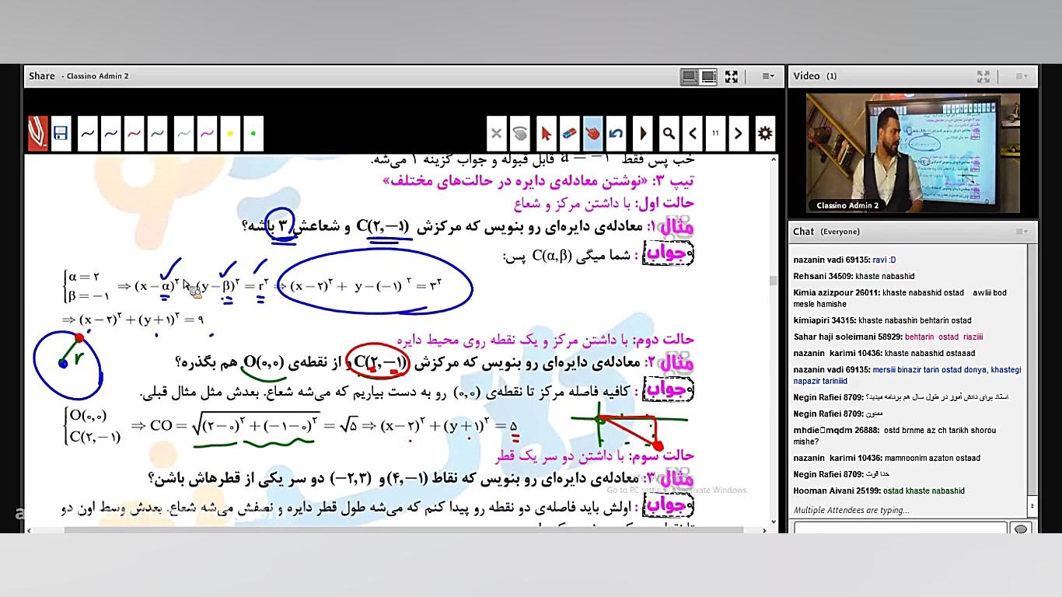Go to the next slide page
The image size is (1062, 597).
click(739, 134)
